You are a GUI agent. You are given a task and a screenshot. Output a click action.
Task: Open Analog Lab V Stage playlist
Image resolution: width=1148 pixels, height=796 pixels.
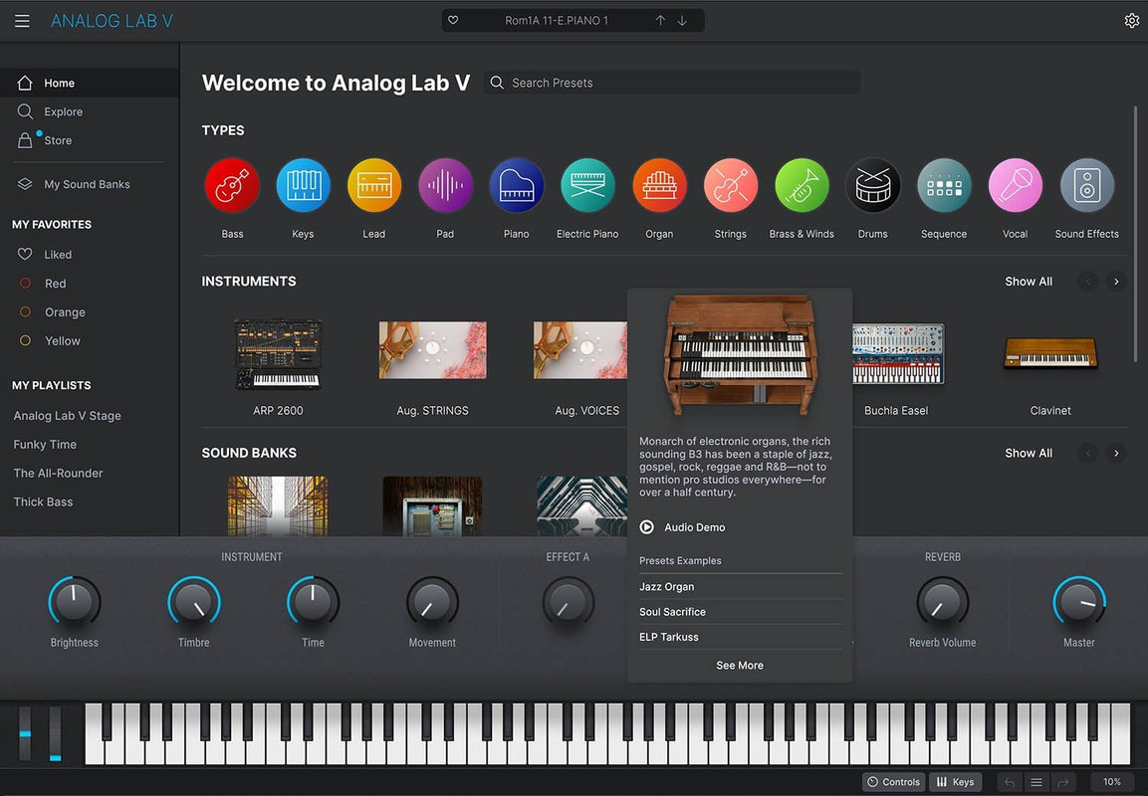pos(68,416)
